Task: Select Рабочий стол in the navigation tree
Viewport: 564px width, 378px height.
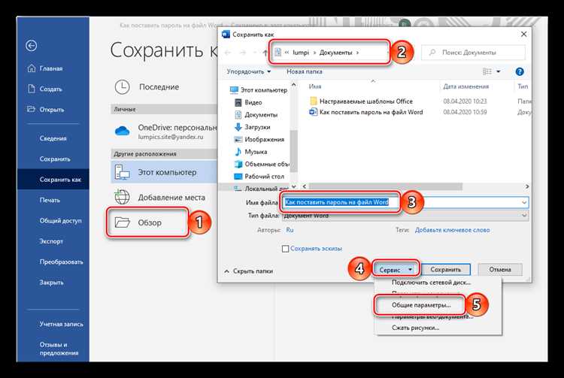Action: 259,177
